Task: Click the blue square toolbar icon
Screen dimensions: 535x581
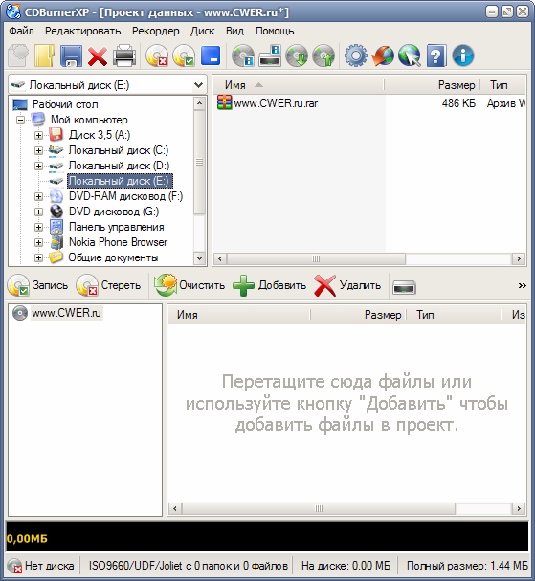Action: pyautogui.click(x=211, y=56)
